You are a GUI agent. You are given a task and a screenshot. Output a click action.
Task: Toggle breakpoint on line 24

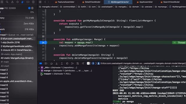point(43,42)
